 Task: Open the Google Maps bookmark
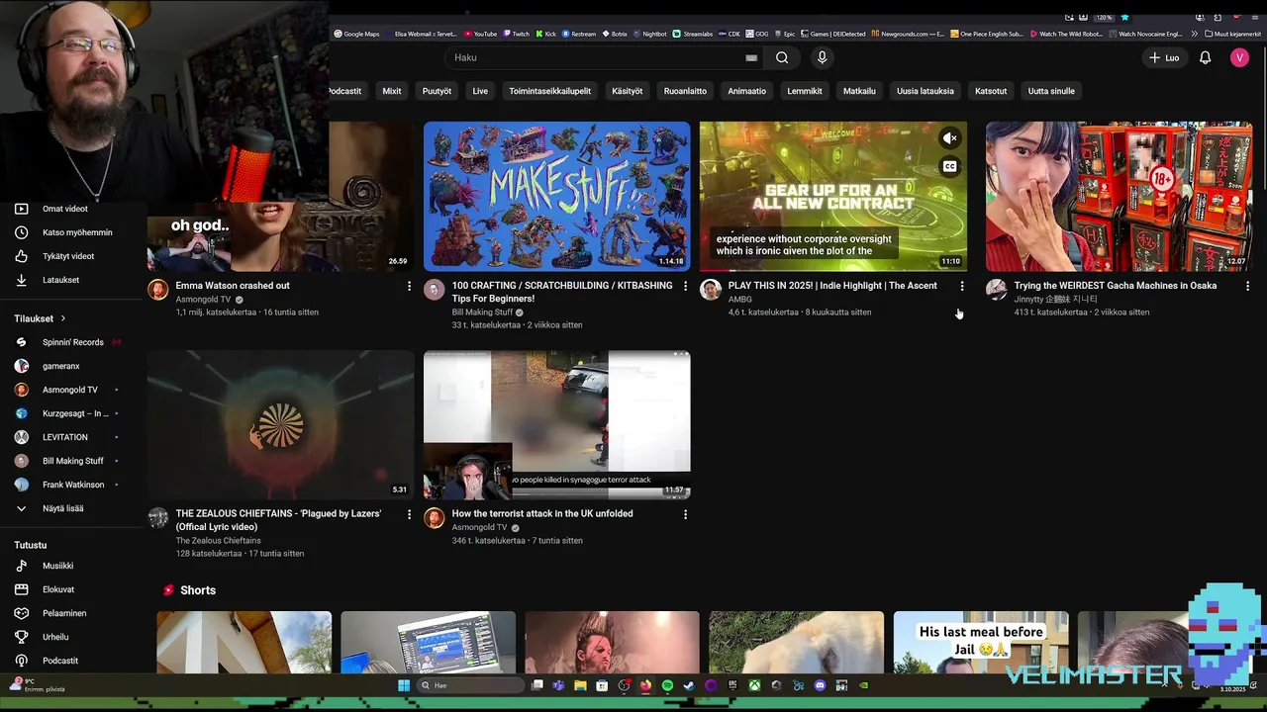tap(356, 34)
